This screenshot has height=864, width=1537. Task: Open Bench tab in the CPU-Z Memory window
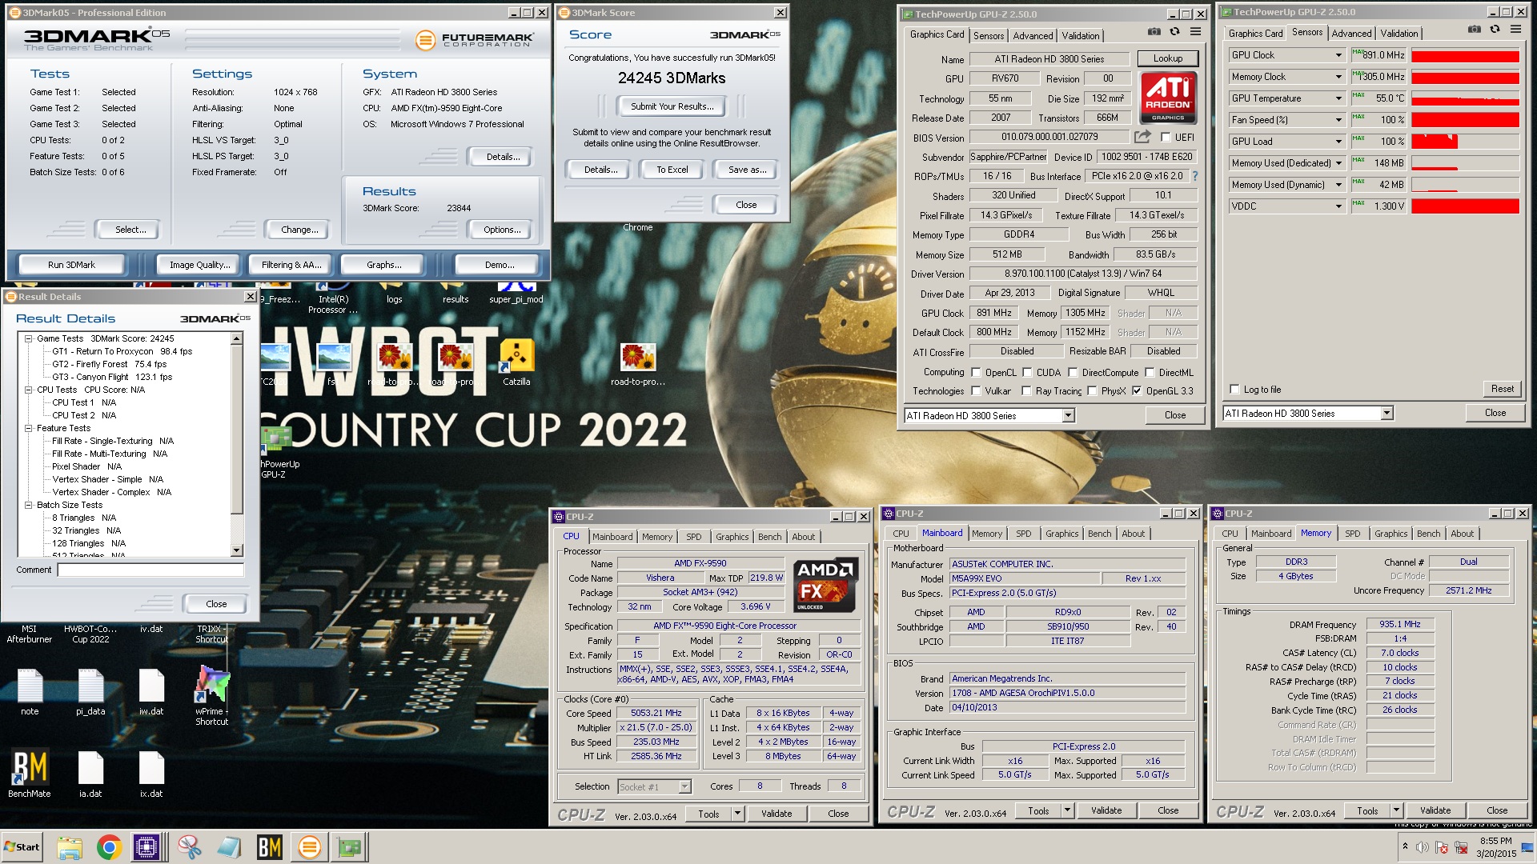pyautogui.click(x=1428, y=534)
